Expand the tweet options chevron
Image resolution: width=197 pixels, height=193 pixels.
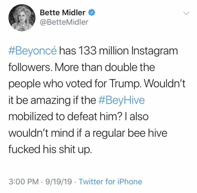coord(186,13)
